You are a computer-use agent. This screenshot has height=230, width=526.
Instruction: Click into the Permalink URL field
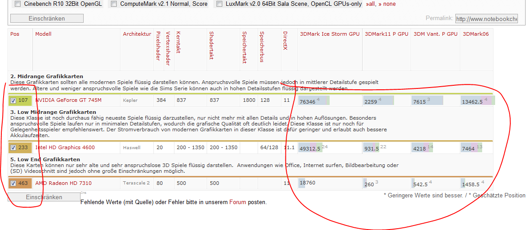[x=487, y=19]
